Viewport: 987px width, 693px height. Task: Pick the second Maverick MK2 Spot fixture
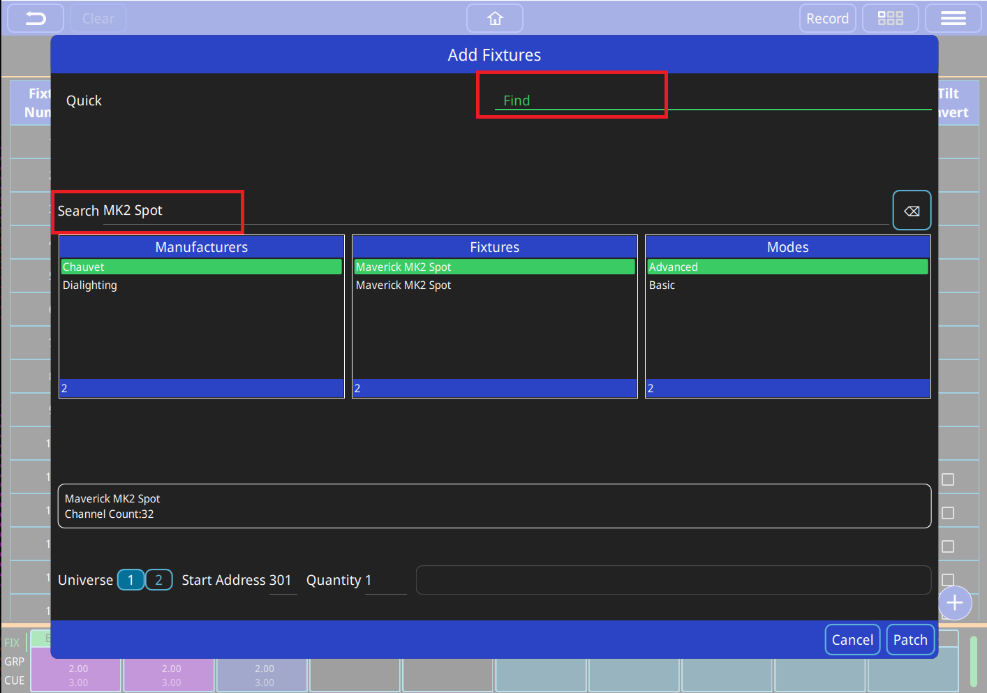(x=403, y=285)
